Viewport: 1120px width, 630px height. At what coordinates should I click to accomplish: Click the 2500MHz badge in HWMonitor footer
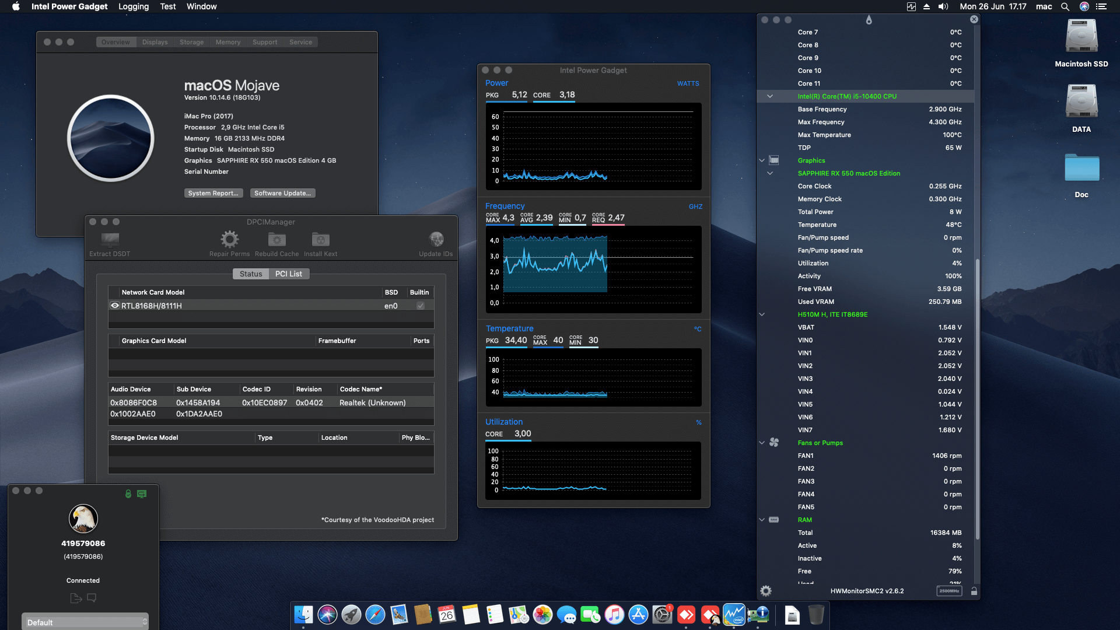(949, 591)
